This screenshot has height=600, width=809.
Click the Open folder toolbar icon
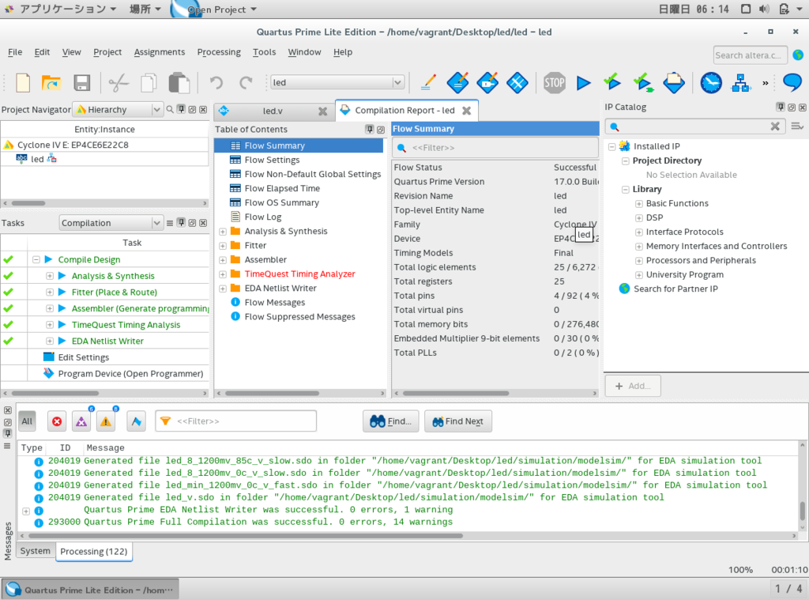point(51,83)
